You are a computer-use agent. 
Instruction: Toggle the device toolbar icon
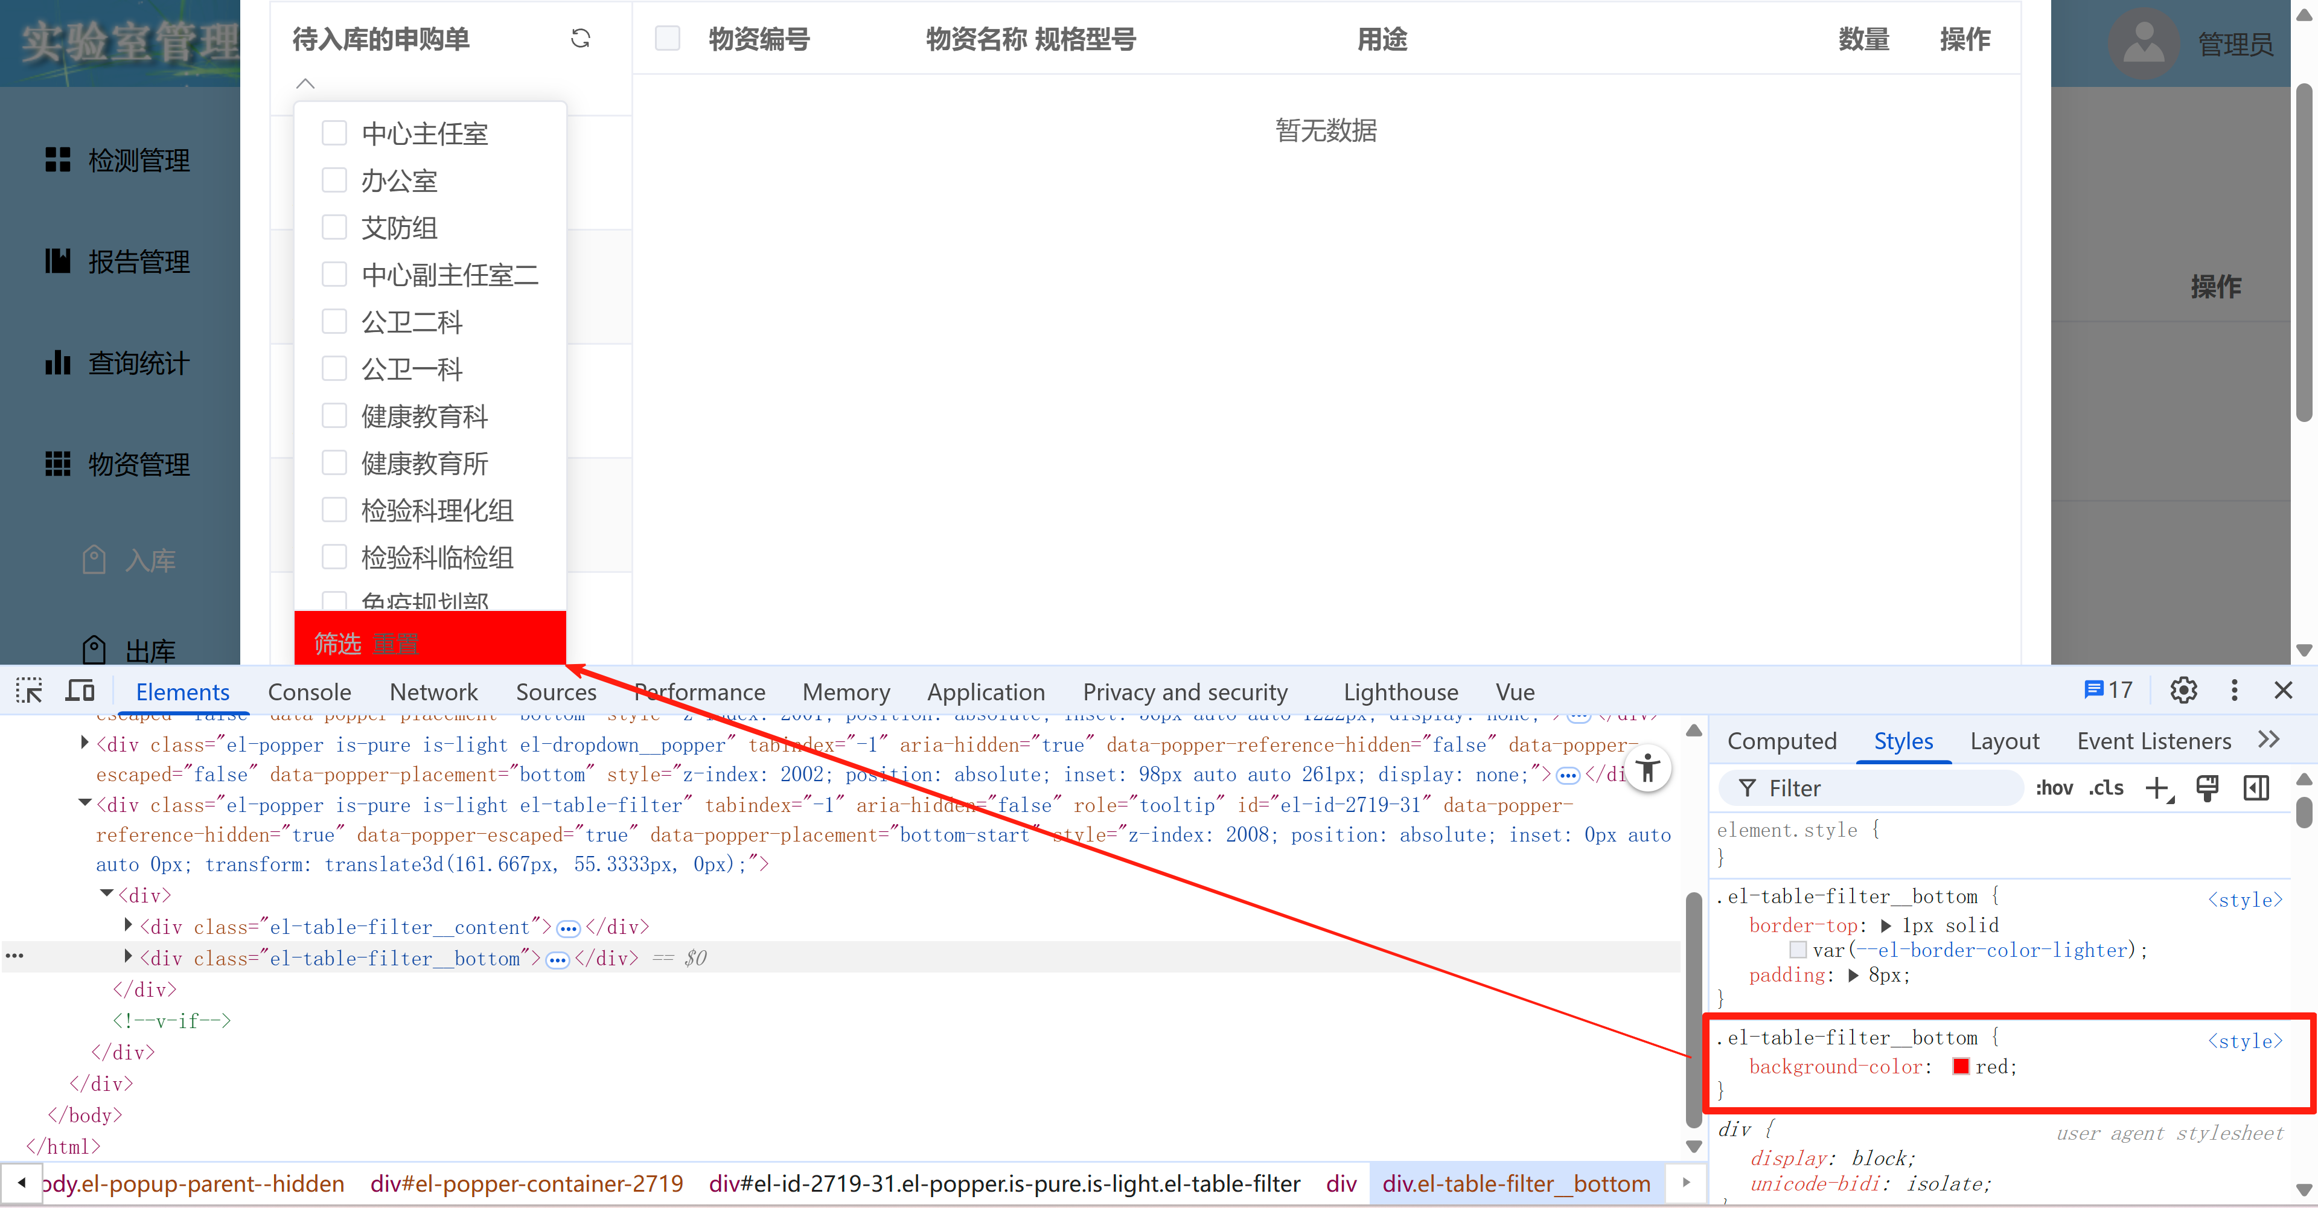80,691
